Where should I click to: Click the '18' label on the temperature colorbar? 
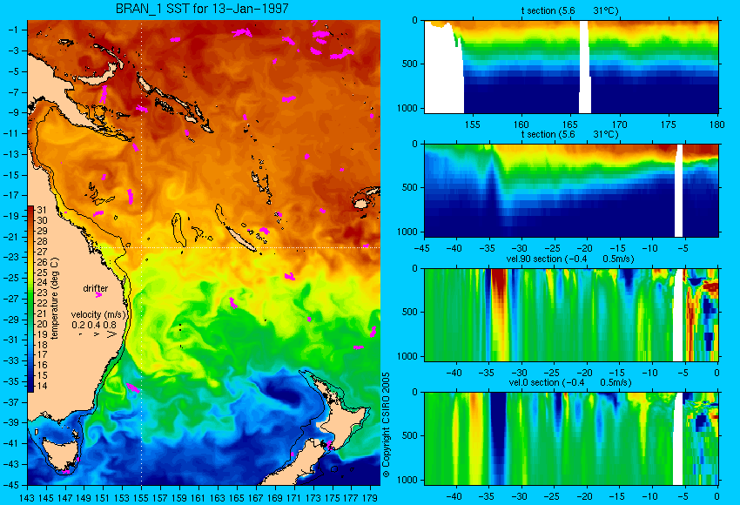click(42, 345)
